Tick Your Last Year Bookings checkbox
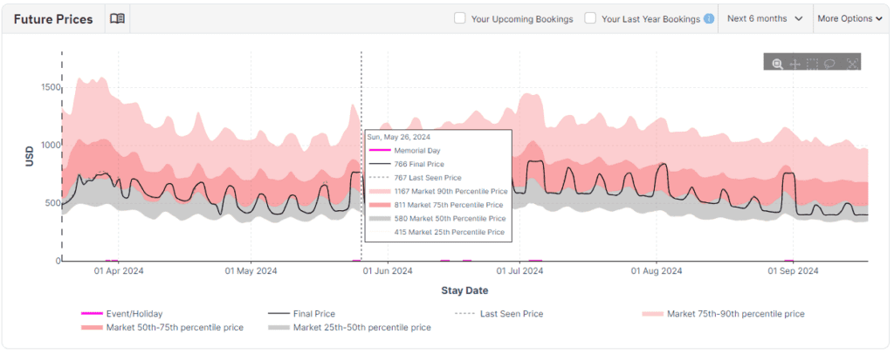This screenshot has width=894, height=354. click(591, 18)
